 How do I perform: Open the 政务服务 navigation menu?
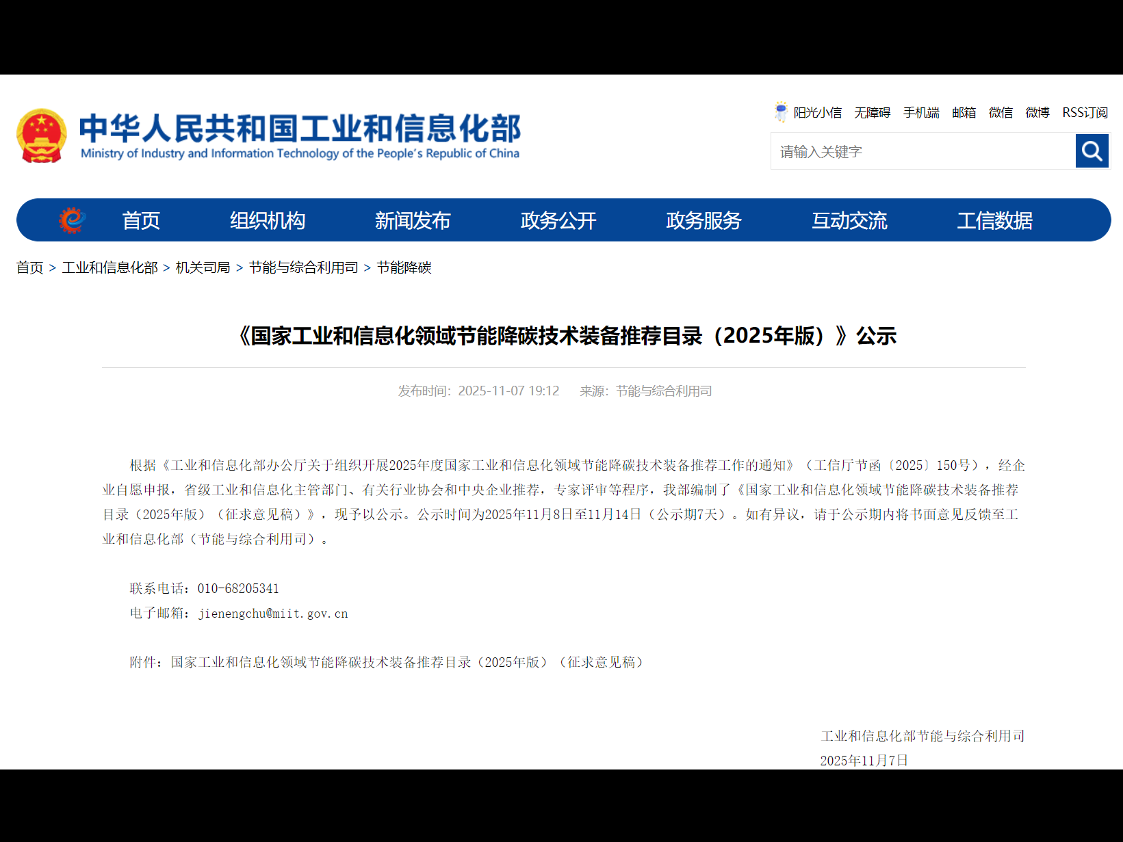[x=703, y=220]
